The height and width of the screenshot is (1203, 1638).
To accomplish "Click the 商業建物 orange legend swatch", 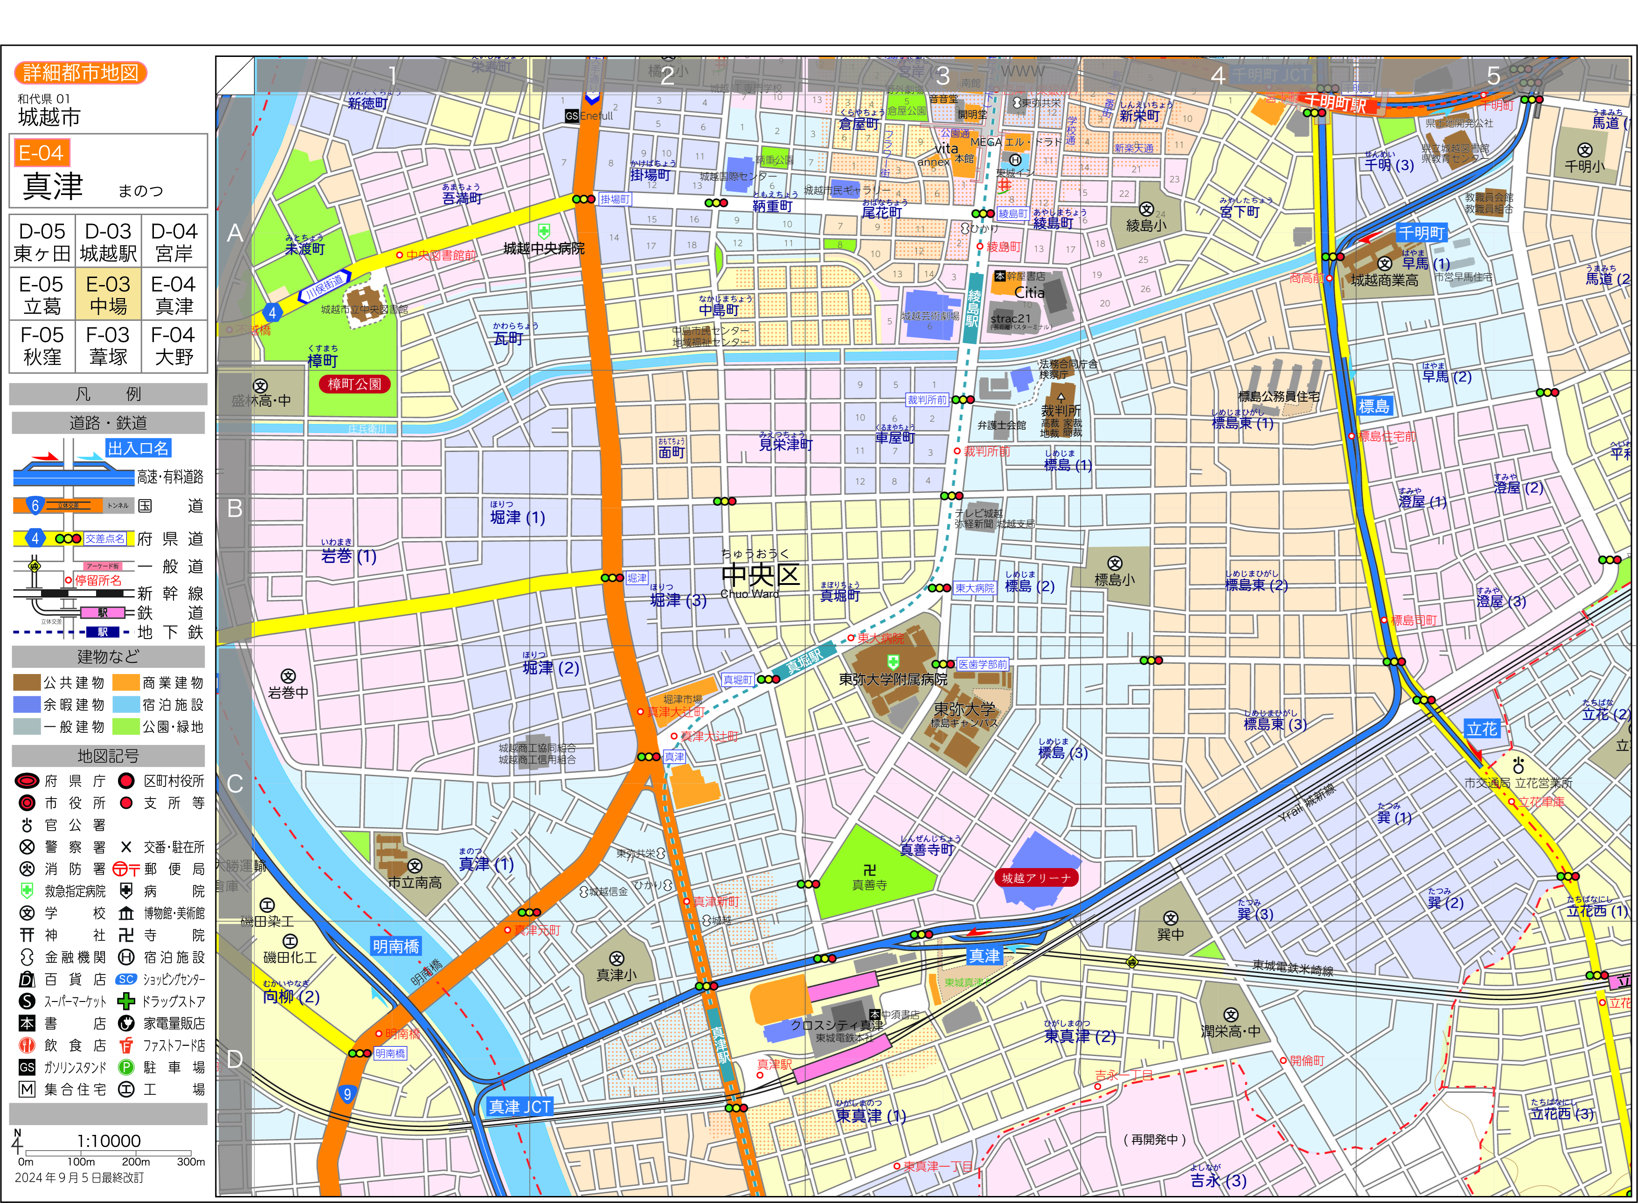I will click(x=126, y=682).
